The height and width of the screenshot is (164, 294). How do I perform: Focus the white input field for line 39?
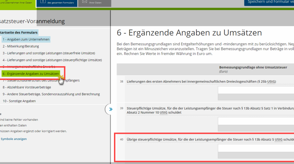tap(256, 121)
